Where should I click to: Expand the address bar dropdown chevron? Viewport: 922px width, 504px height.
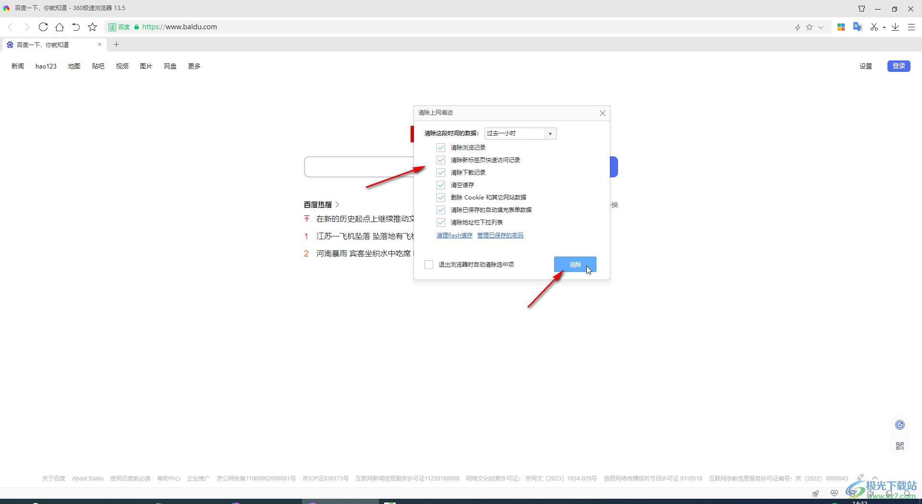tap(821, 27)
